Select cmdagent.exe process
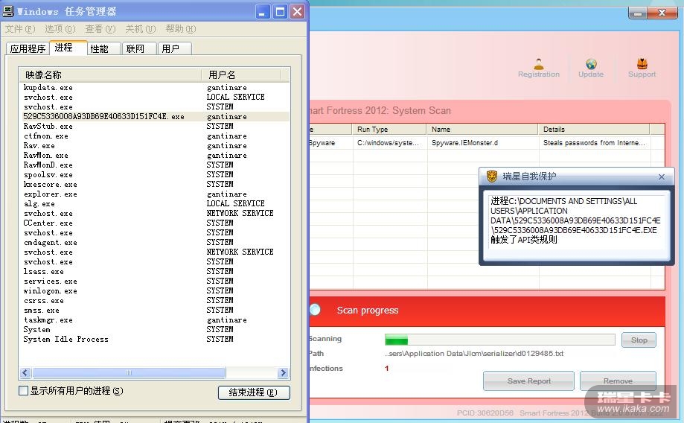Viewport: 684px width, 423px height. pos(155,243)
